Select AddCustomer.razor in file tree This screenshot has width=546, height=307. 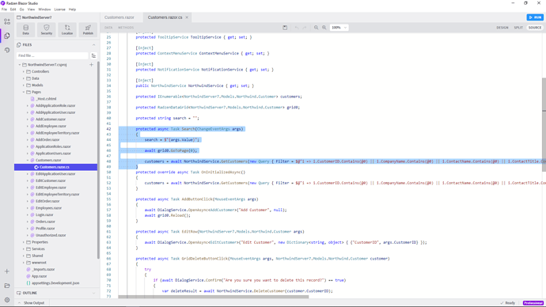click(x=51, y=119)
